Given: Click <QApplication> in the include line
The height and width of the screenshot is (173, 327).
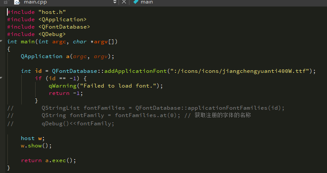Looking at the screenshot, I should click(63, 20).
